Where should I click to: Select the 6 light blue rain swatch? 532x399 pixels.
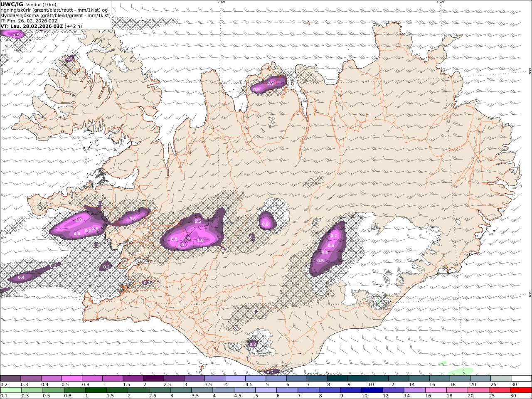[x=287, y=390]
